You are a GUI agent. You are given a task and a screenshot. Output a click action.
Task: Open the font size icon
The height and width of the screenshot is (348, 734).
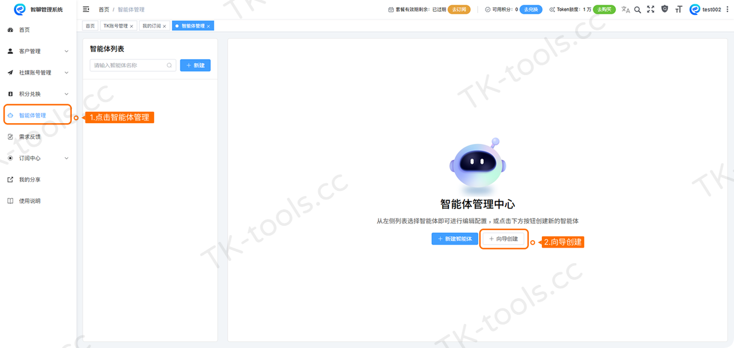pyautogui.click(x=679, y=9)
